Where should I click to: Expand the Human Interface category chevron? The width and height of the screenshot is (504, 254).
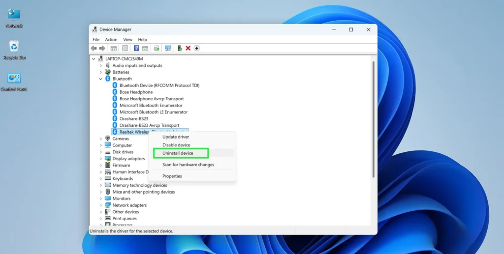tap(100, 172)
